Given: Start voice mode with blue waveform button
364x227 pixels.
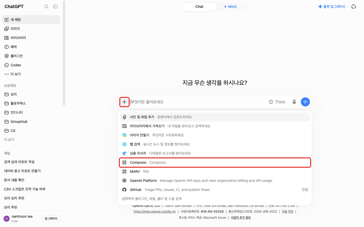Looking at the screenshot, I should (305, 102).
